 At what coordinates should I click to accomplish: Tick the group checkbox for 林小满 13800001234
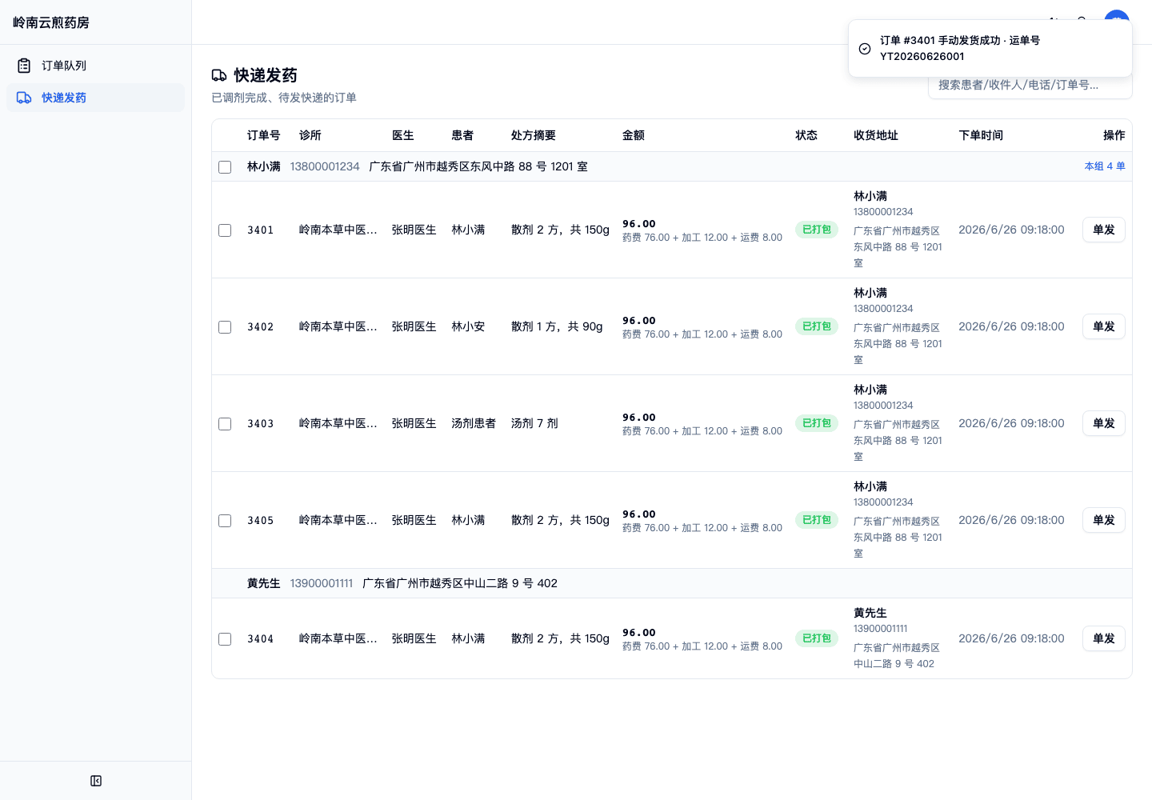click(x=225, y=167)
